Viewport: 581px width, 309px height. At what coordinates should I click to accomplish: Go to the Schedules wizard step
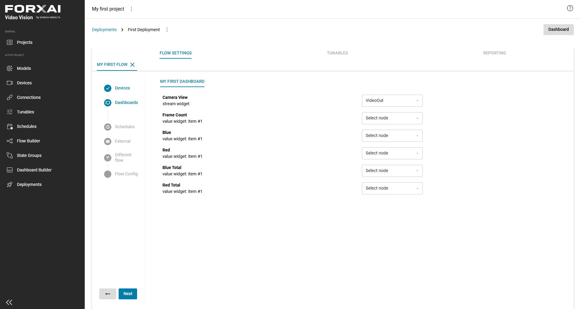tap(125, 127)
